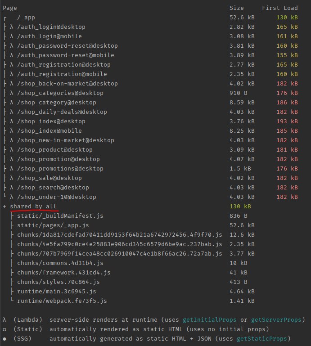Click the 'shared by all' label
Viewport: 311px width, 346px height.
pyautogui.click(x=33, y=207)
